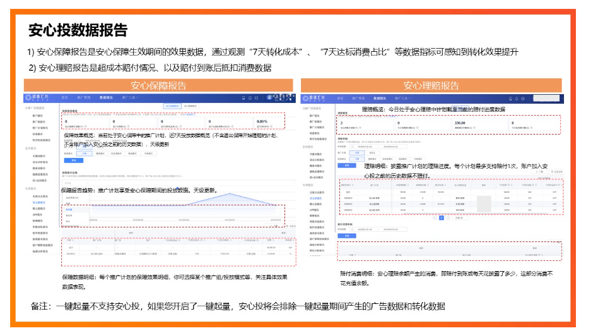Image resolution: width=593 pixels, height=333 pixels.
Task: Click the custom columns button above the claims table
Action: pos(556,172)
